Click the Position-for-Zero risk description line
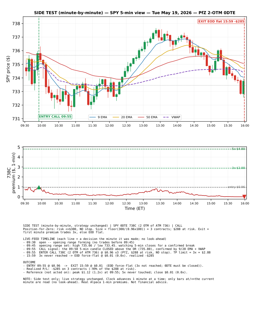This screenshot has height=333, width=257. (x=116, y=231)
